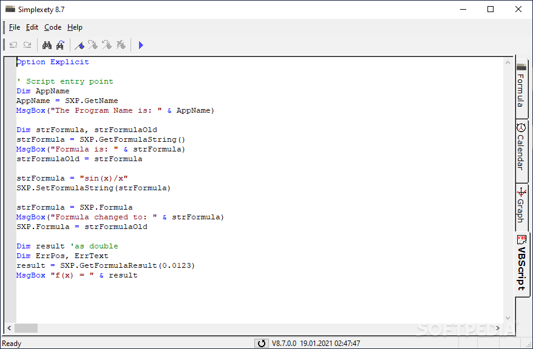Click 'strFormulaOld = strFormula' line
533x349 pixels.
pyautogui.click(x=79, y=159)
